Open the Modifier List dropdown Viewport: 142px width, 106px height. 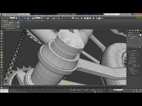(135, 35)
